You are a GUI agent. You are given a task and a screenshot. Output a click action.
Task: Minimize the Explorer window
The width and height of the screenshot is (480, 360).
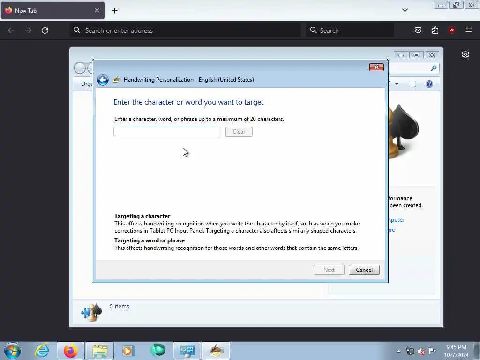401,55
